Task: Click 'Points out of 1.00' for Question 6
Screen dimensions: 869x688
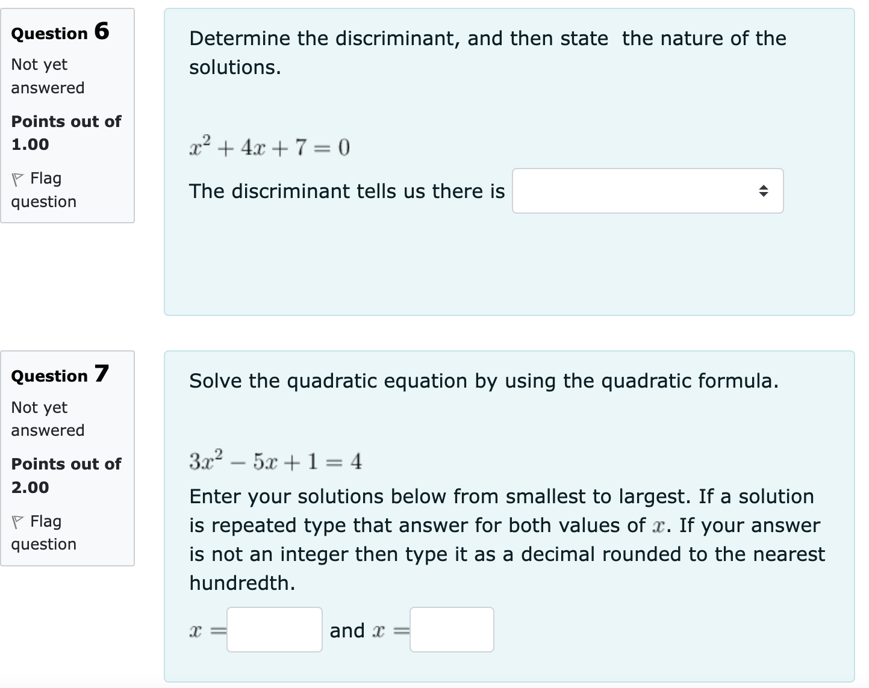Action: click(66, 132)
